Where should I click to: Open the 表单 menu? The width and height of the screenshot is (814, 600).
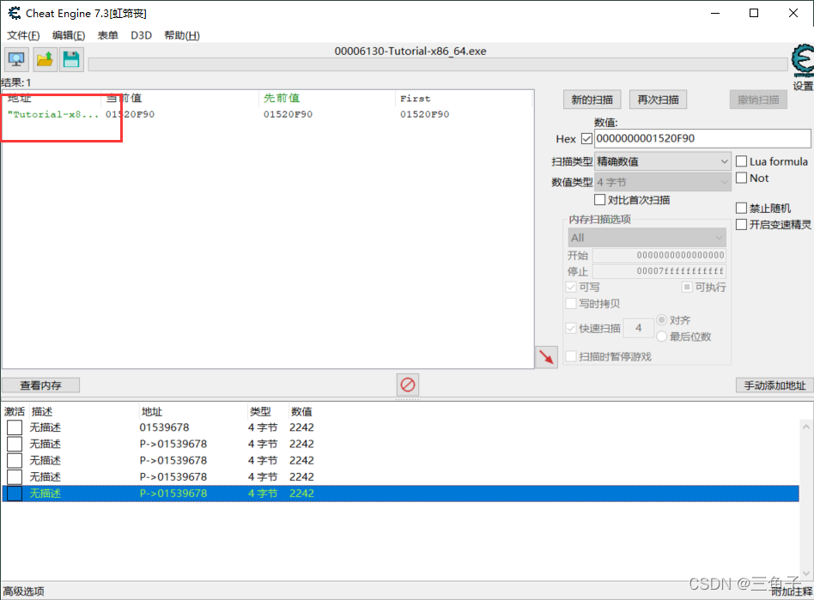(x=108, y=35)
